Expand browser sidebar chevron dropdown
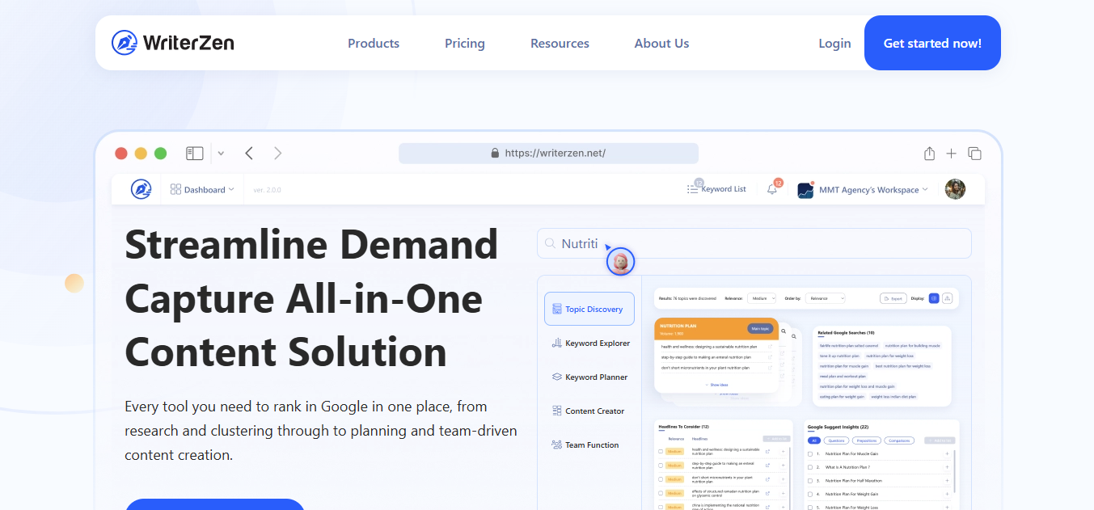The image size is (1094, 510). tap(221, 153)
